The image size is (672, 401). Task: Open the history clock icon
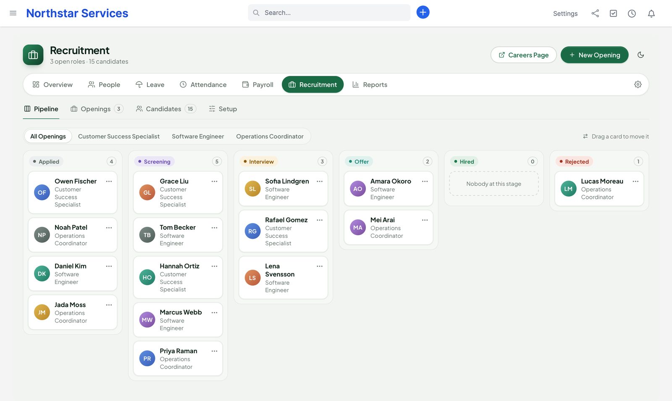click(x=632, y=13)
